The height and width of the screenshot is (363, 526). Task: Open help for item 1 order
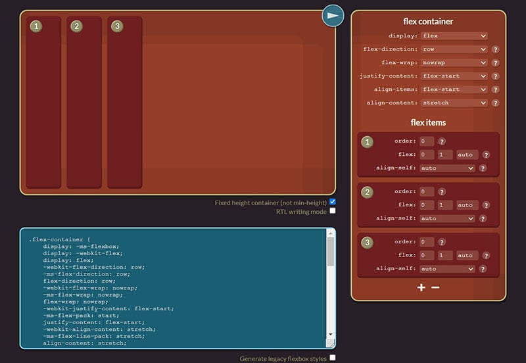[442, 141]
